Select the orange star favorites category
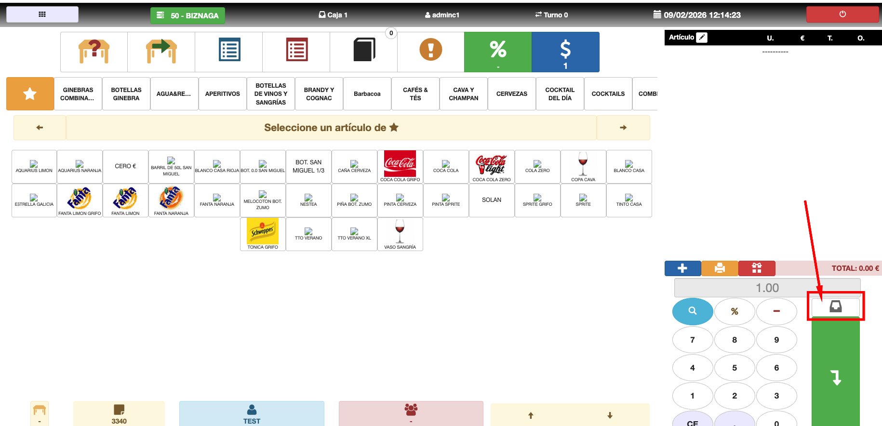Viewport: 882px width, 426px height. [30, 93]
